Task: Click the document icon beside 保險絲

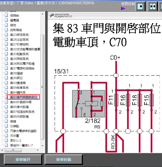Action: tap(6, 15)
